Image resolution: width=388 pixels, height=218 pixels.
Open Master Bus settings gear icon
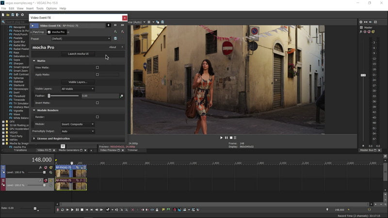pyautogui.click(x=361, y=22)
